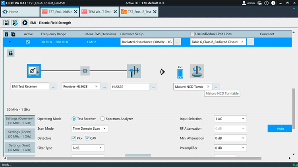Click the Save As icon with pencil
298x167 pixels.
(15, 23)
